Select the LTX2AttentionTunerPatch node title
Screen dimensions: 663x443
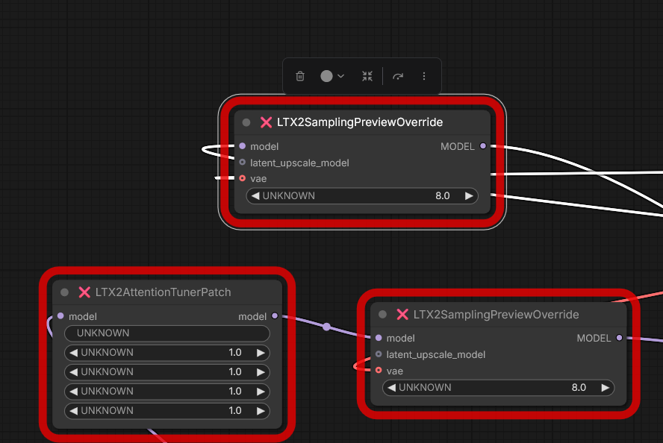pyautogui.click(x=164, y=292)
